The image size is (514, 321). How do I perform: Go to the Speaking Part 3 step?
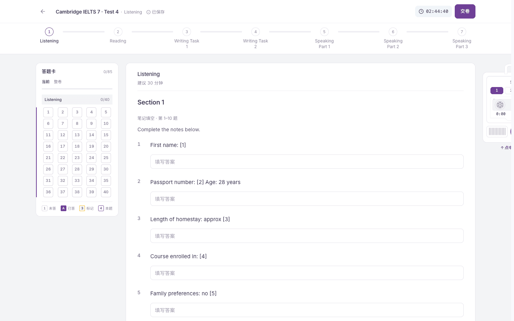click(x=462, y=38)
